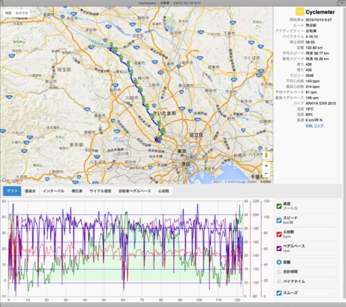Switch map to 航空写真 satellite view
Image resolution: width=346 pixels, height=307 pixels.
(21, 13)
